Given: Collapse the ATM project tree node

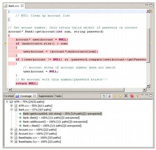Looking at the screenshot, I should [x=7, y=102].
